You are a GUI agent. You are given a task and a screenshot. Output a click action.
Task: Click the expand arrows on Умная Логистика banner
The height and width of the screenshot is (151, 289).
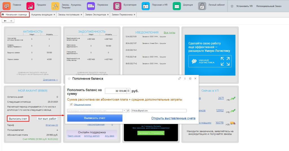[225, 61]
